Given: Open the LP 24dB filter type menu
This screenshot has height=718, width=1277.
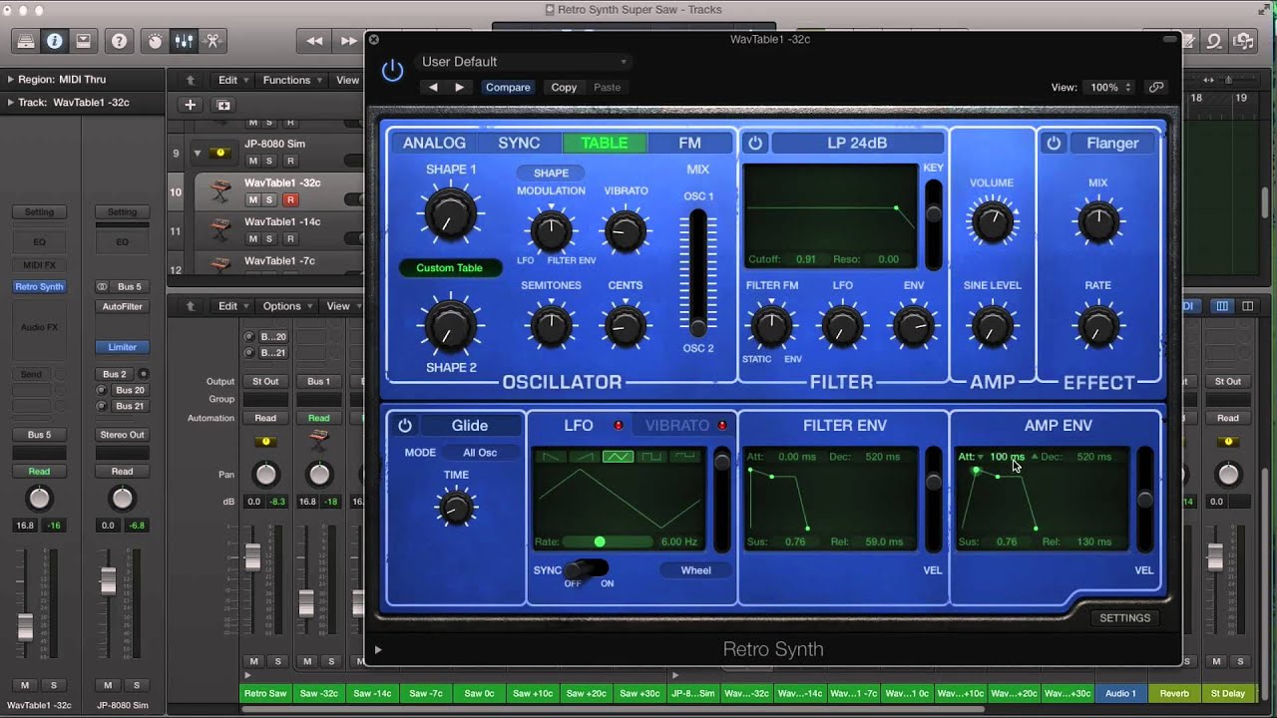Looking at the screenshot, I should [x=857, y=143].
